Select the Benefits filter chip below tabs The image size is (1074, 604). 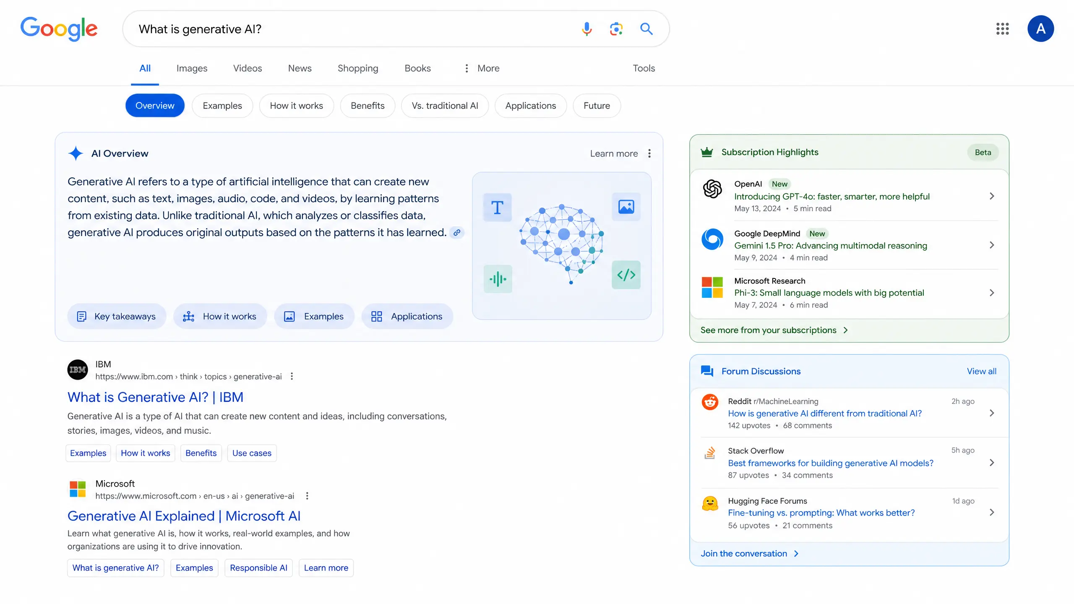368,106
